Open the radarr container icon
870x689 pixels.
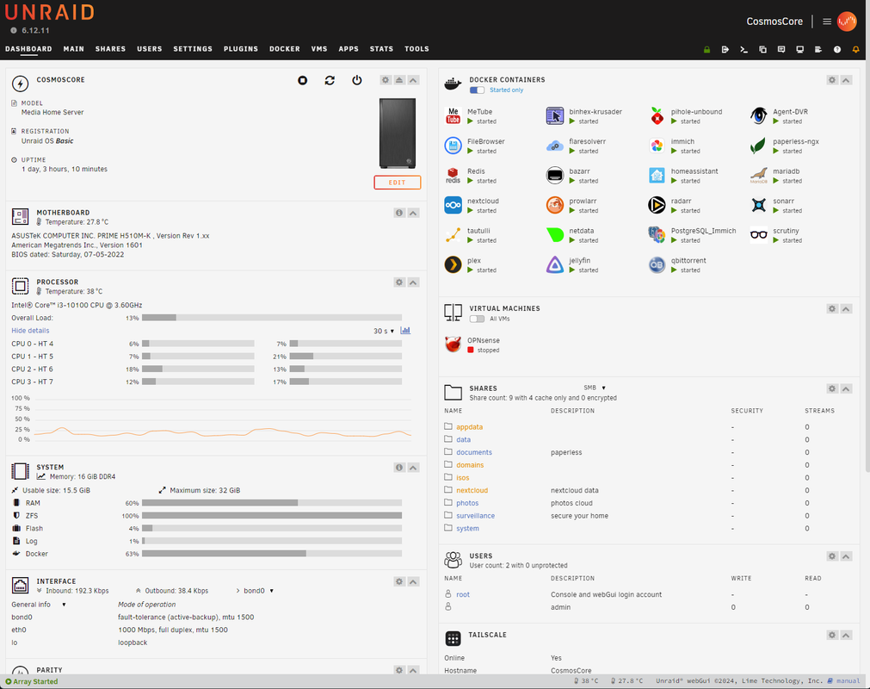(x=657, y=205)
